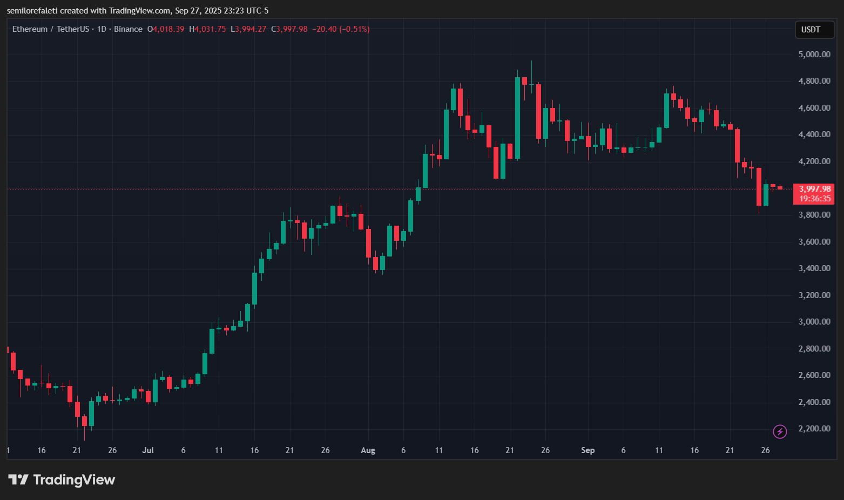Click the open value 4,018.39

tap(168, 29)
